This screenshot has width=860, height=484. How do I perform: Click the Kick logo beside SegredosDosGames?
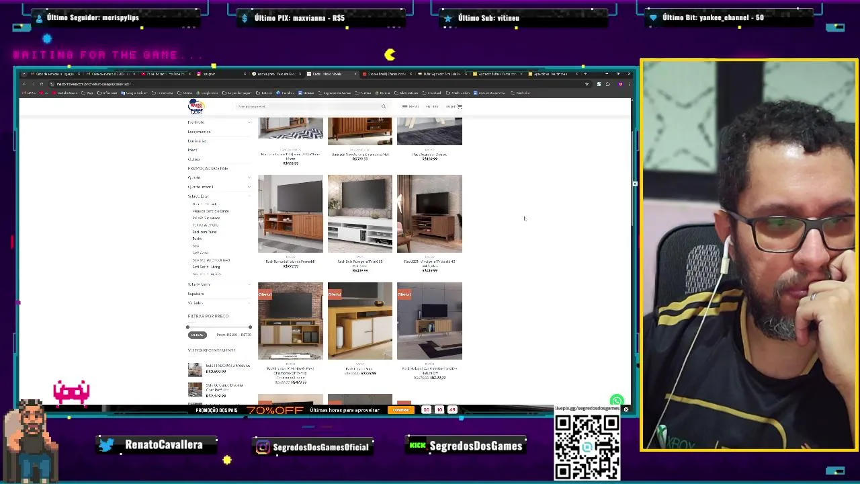[x=418, y=446]
